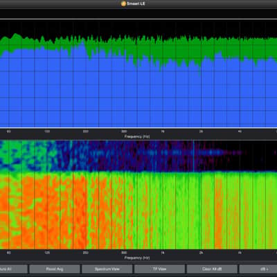The width and height of the screenshot is (277, 277).
Task: Click the Frequency (Hz) label under RTA plot
Action: tap(137, 136)
